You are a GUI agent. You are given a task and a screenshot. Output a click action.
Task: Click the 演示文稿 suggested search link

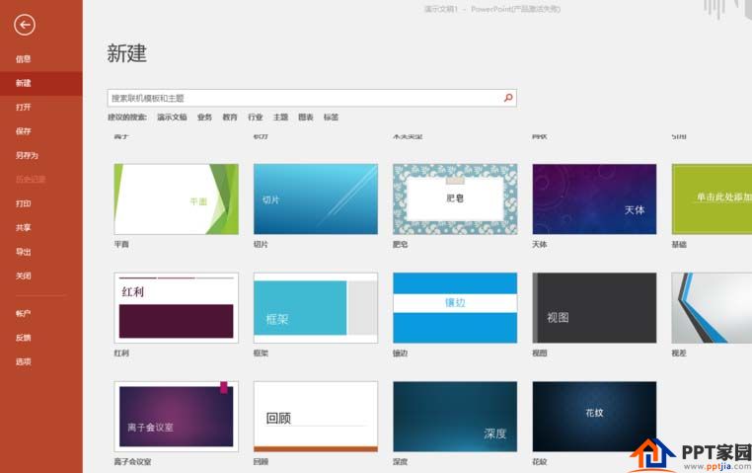[x=172, y=118]
